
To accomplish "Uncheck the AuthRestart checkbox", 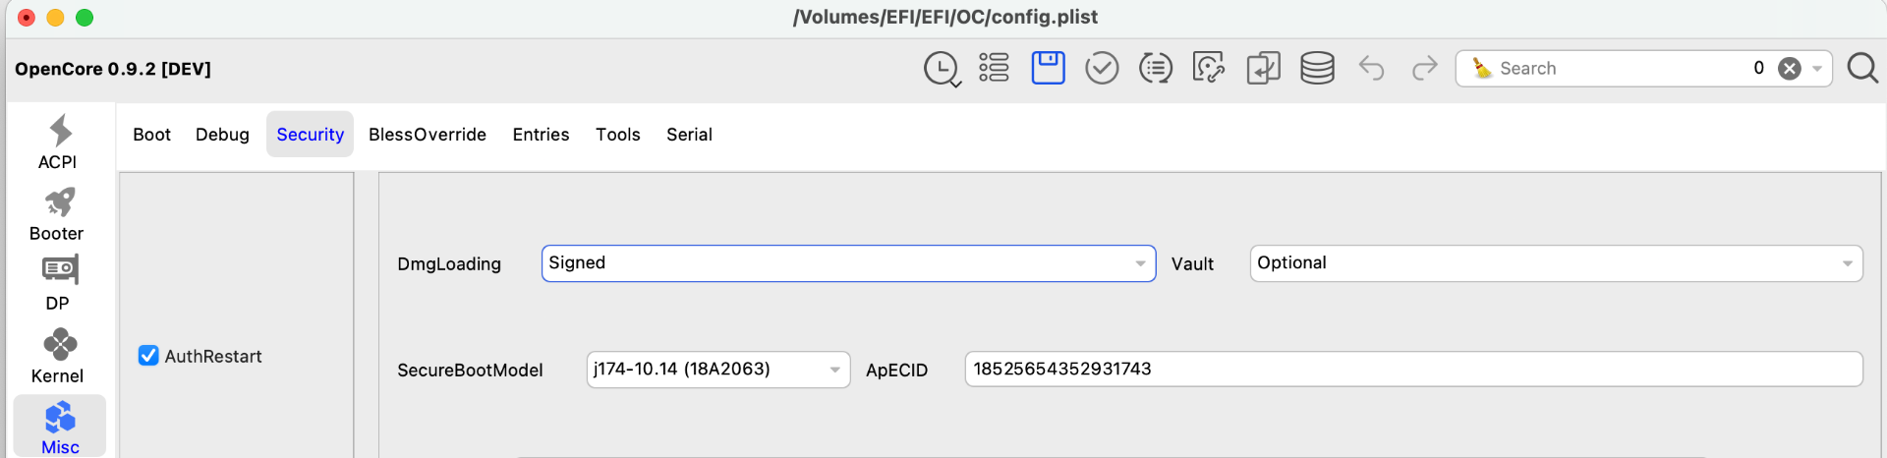I will coord(148,356).
